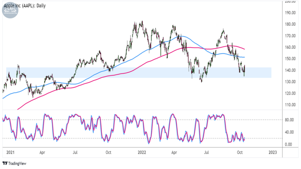Click the Apple Inc (AAPL): Daily title
This screenshot has width=301, height=169.
pos(25,5)
